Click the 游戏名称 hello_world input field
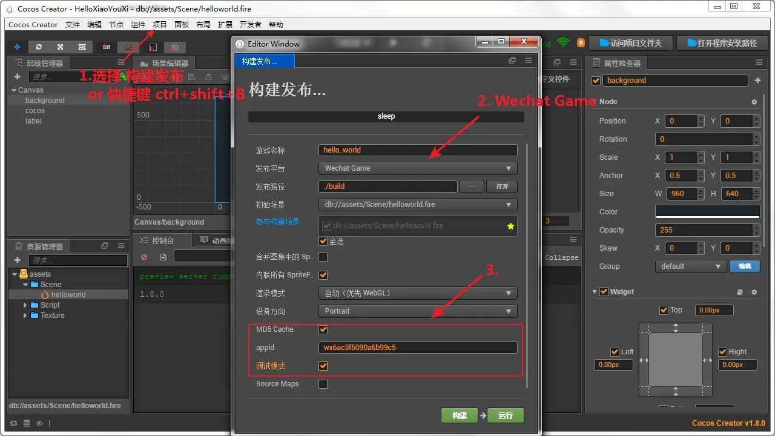This screenshot has width=775, height=436. tap(418, 150)
